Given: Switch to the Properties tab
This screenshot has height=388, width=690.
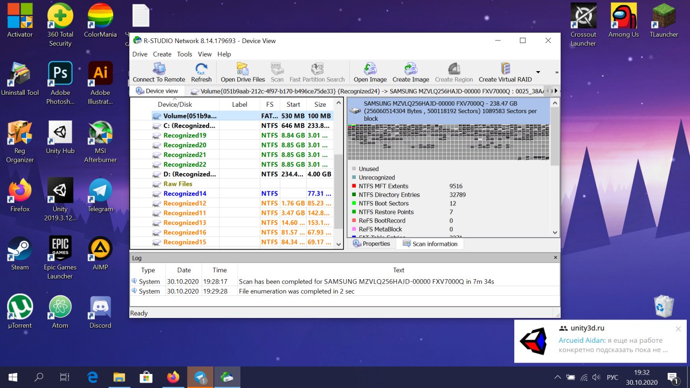Looking at the screenshot, I should 370,244.
